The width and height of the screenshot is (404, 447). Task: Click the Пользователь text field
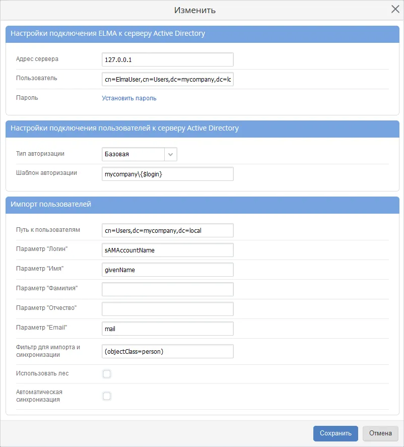(x=167, y=80)
